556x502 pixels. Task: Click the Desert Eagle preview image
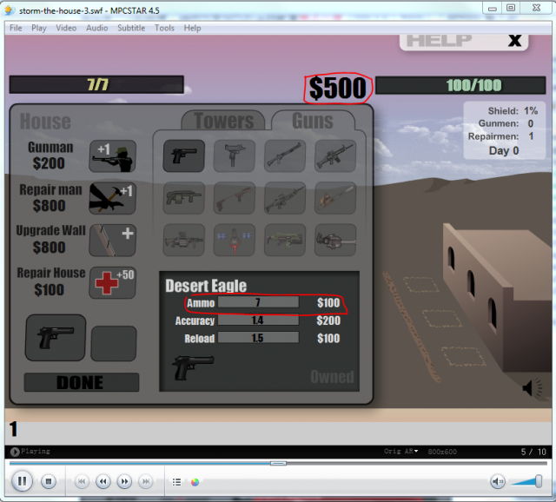coord(193,367)
